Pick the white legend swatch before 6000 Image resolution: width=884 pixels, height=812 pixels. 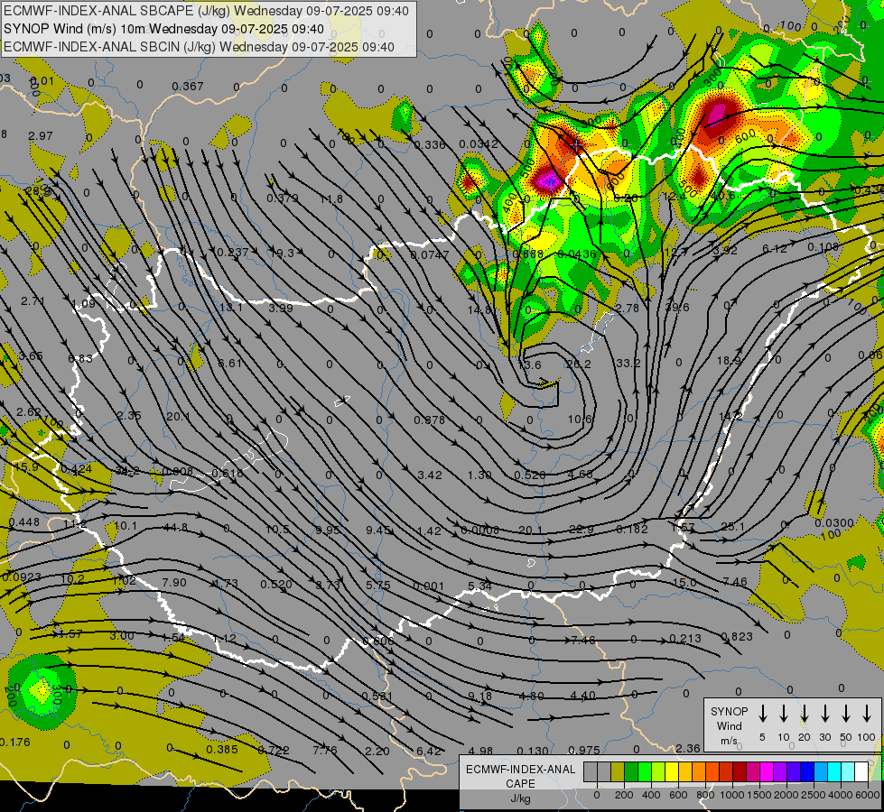pyautogui.click(x=861, y=772)
